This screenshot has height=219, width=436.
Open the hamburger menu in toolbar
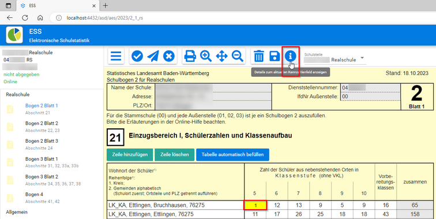tap(116, 56)
